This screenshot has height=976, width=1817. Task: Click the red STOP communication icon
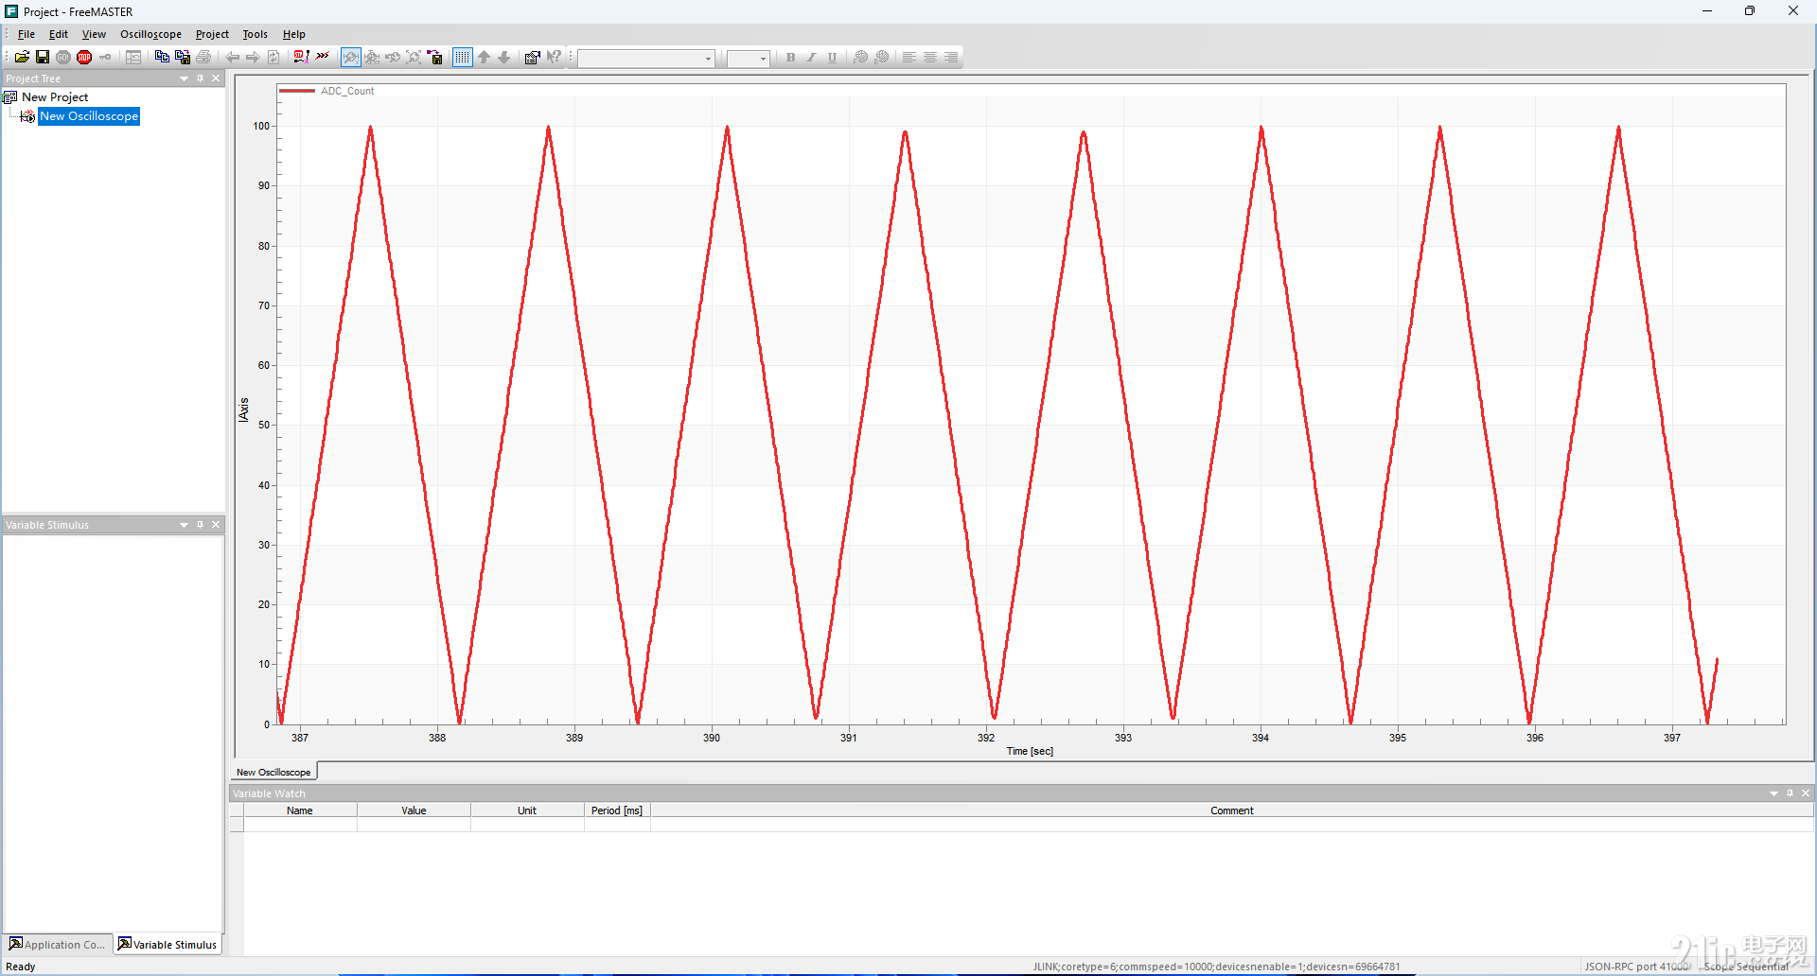(84, 58)
